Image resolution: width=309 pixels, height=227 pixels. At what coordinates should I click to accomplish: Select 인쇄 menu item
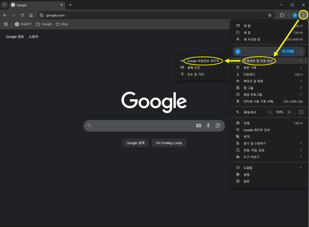[x=269, y=123]
